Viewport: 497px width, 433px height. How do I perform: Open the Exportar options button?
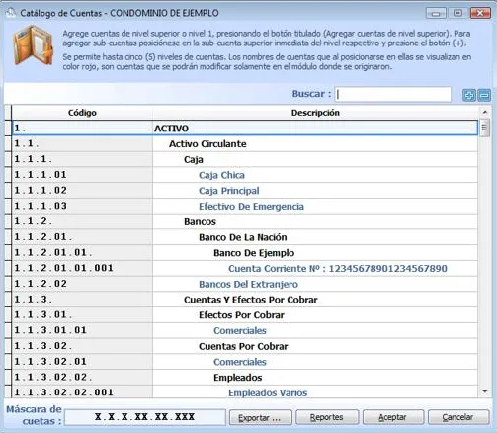click(260, 417)
